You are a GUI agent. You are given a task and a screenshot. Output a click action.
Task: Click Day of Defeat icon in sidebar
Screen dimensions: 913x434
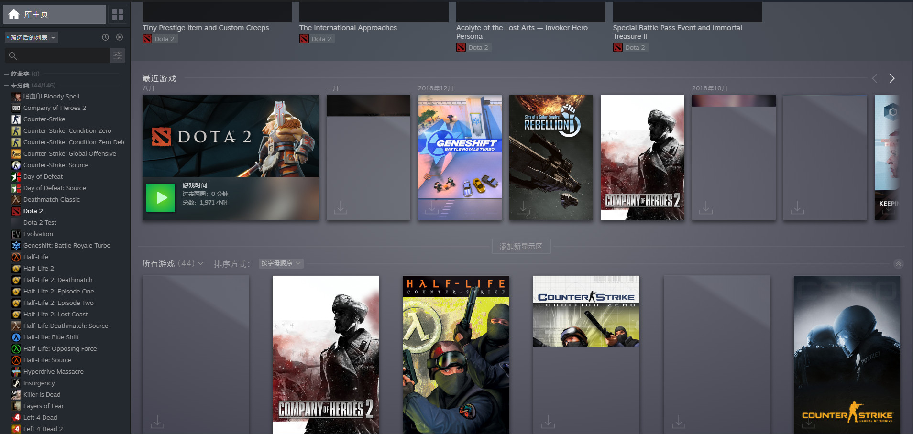click(x=16, y=177)
